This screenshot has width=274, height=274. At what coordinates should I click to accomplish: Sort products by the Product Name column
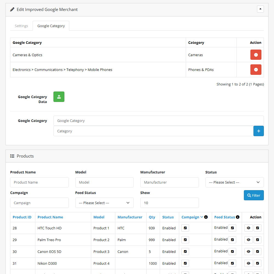50,217
